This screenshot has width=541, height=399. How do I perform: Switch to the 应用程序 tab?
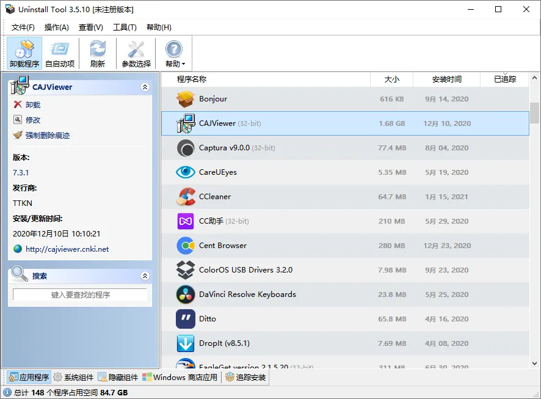(x=29, y=377)
